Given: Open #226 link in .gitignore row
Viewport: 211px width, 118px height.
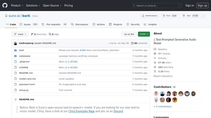Looking at the screenshot, I should [74, 62].
